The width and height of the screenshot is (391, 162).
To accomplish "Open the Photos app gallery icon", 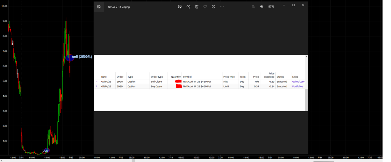I will click(x=99, y=7).
